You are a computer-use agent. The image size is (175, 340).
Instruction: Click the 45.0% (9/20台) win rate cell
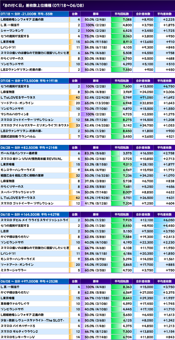click(x=96, y=265)
